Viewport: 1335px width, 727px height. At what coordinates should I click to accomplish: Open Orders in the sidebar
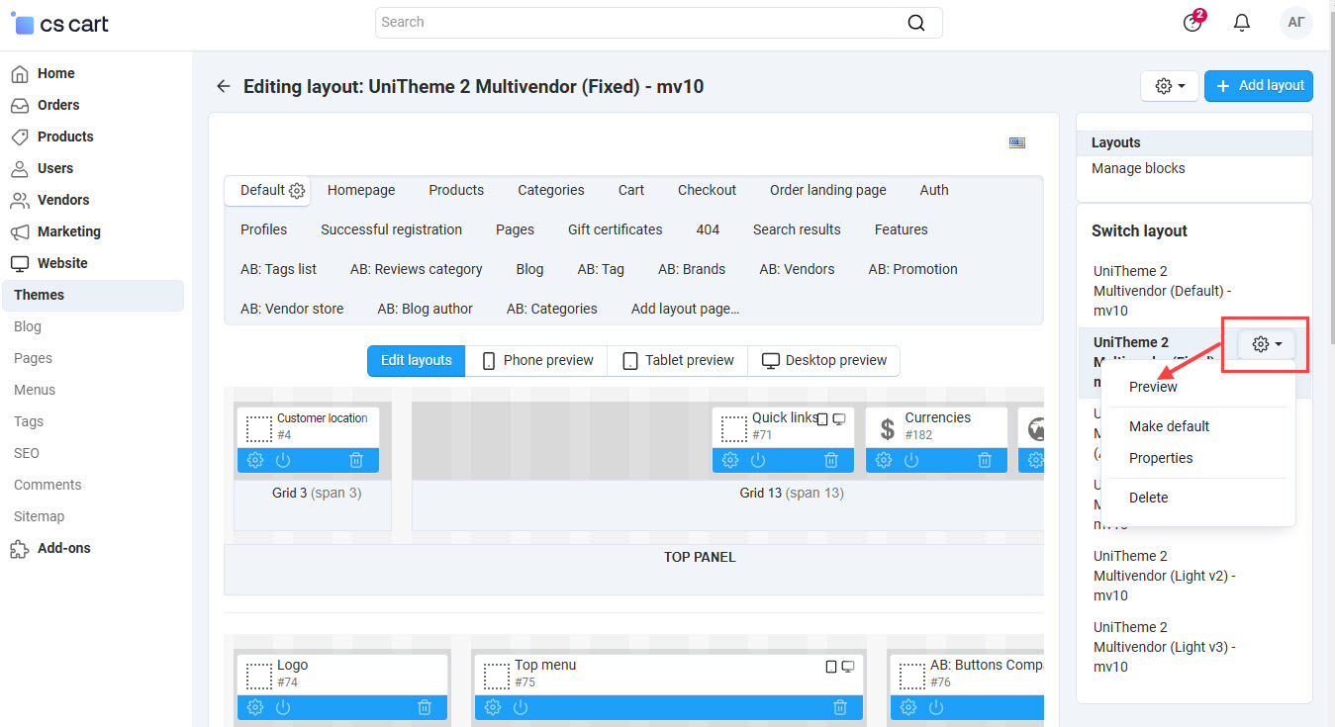click(x=58, y=105)
